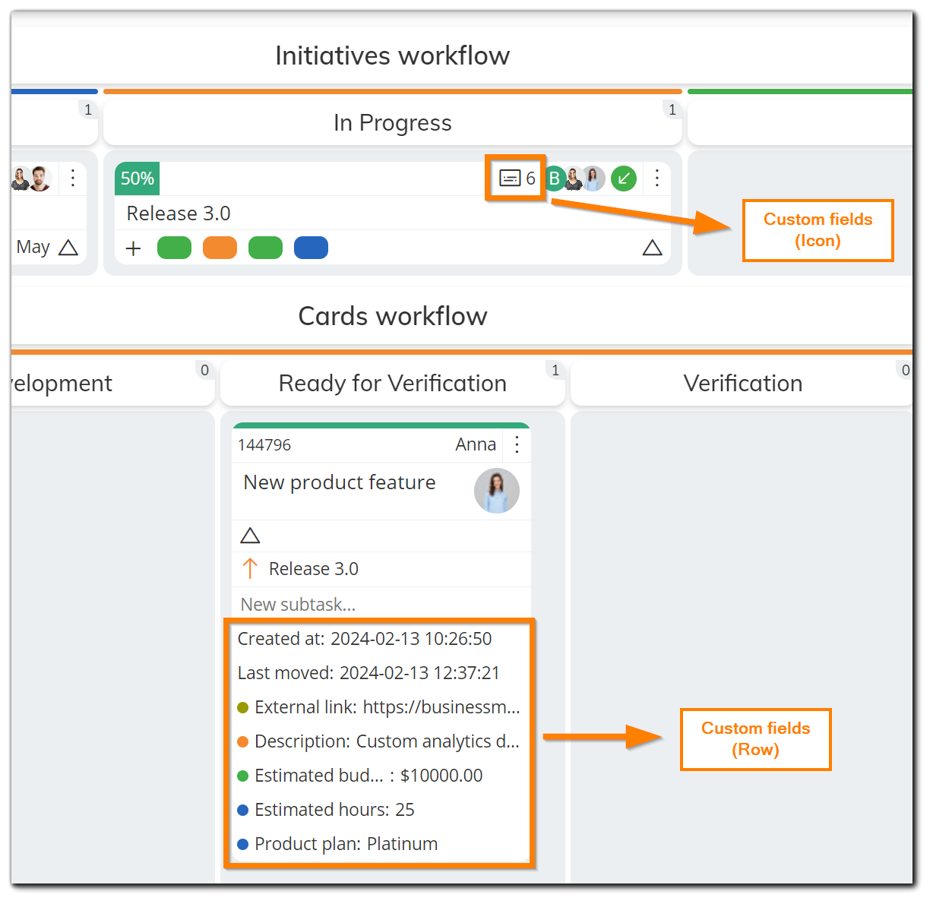This screenshot has height=904, width=933.
Task: Expand Release 3.0 card with triangle icon
Action: pos(652,248)
